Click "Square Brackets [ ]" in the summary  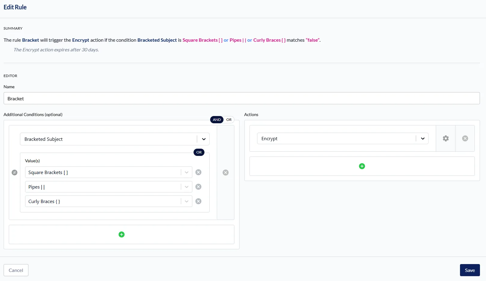[x=202, y=40]
